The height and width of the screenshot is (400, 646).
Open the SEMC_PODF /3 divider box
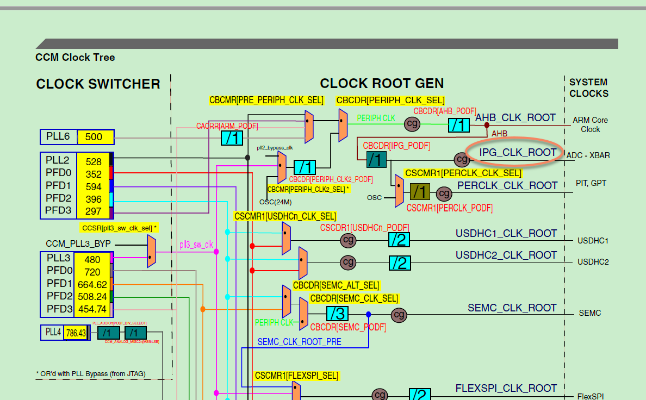[338, 314]
